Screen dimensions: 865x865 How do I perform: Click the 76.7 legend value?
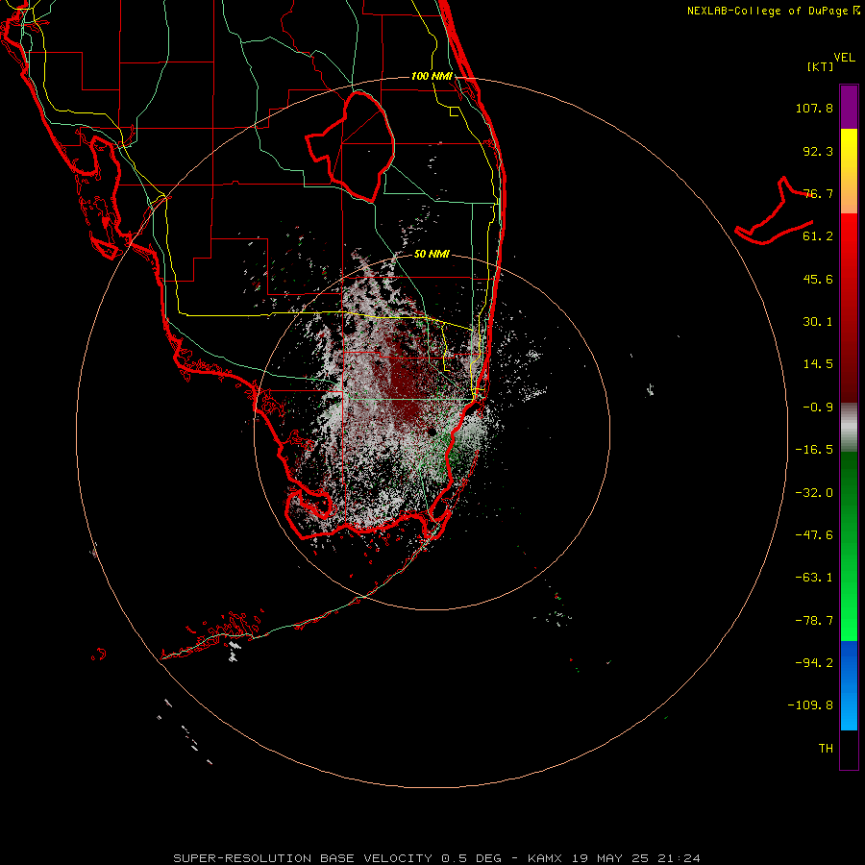pyautogui.click(x=818, y=193)
